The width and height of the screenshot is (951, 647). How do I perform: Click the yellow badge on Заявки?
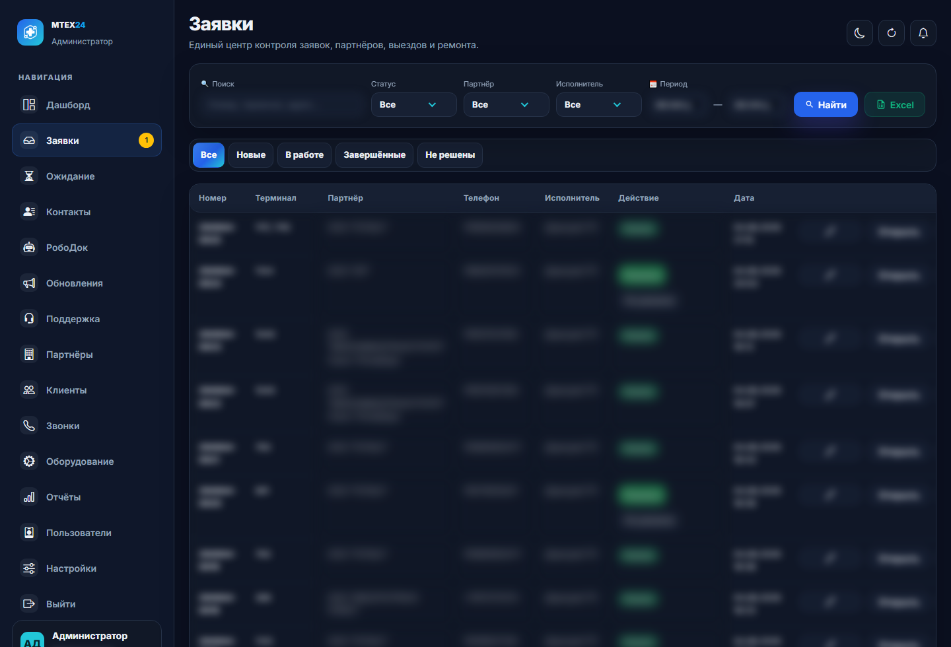click(147, 141)
